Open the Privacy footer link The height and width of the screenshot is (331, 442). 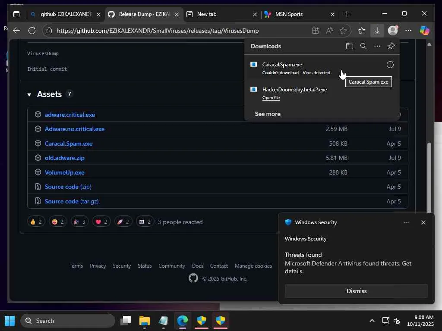pos(98,265)
